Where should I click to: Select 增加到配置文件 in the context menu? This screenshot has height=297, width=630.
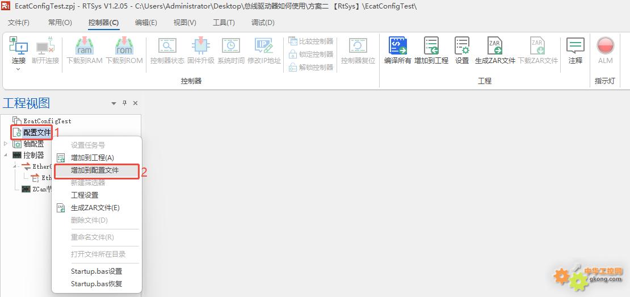click(x=95, y=170)
